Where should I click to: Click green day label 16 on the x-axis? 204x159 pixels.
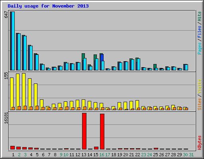[102, 155]
